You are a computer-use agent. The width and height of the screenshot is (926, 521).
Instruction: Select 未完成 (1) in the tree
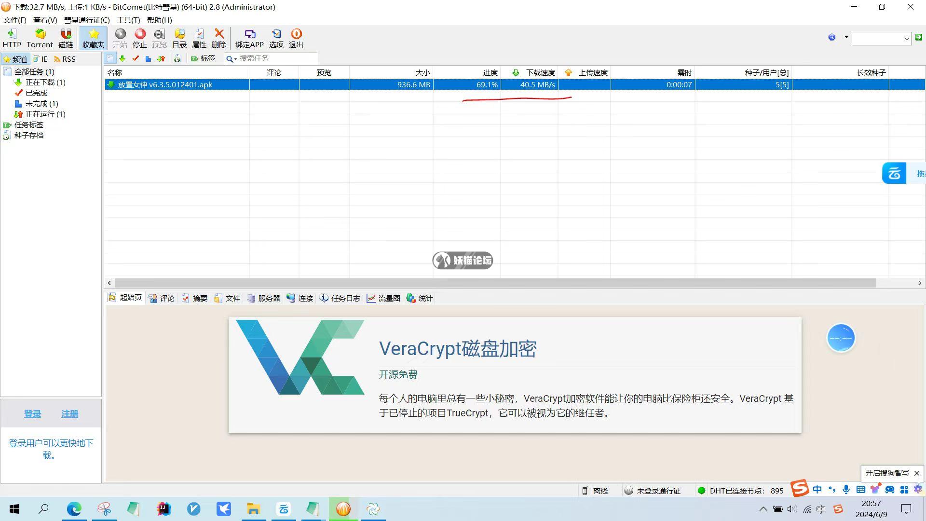pyautogui.click(x=41, y=103)
